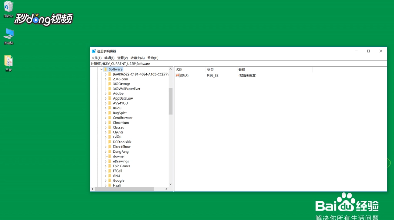This screenshot has width=394, height=220.
Task: Maximize the Registry Editor window
Action: tap(369, 51)
